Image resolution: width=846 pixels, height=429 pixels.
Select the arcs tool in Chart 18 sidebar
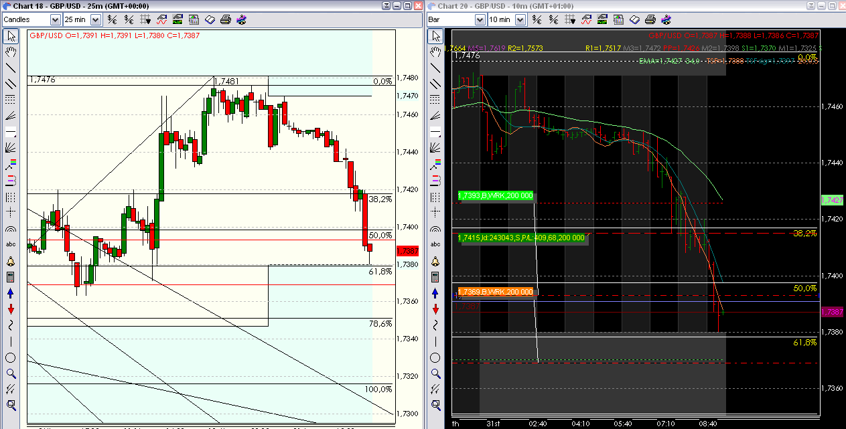click(11, 228)
